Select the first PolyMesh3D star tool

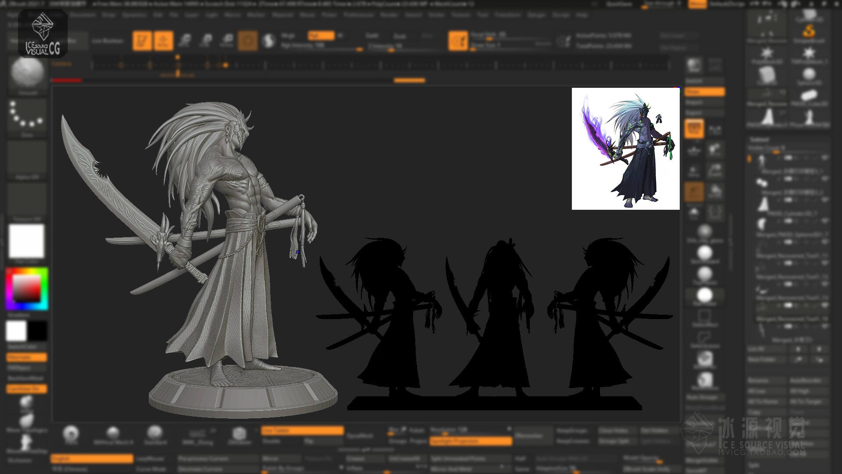click(x=767, y=54)
